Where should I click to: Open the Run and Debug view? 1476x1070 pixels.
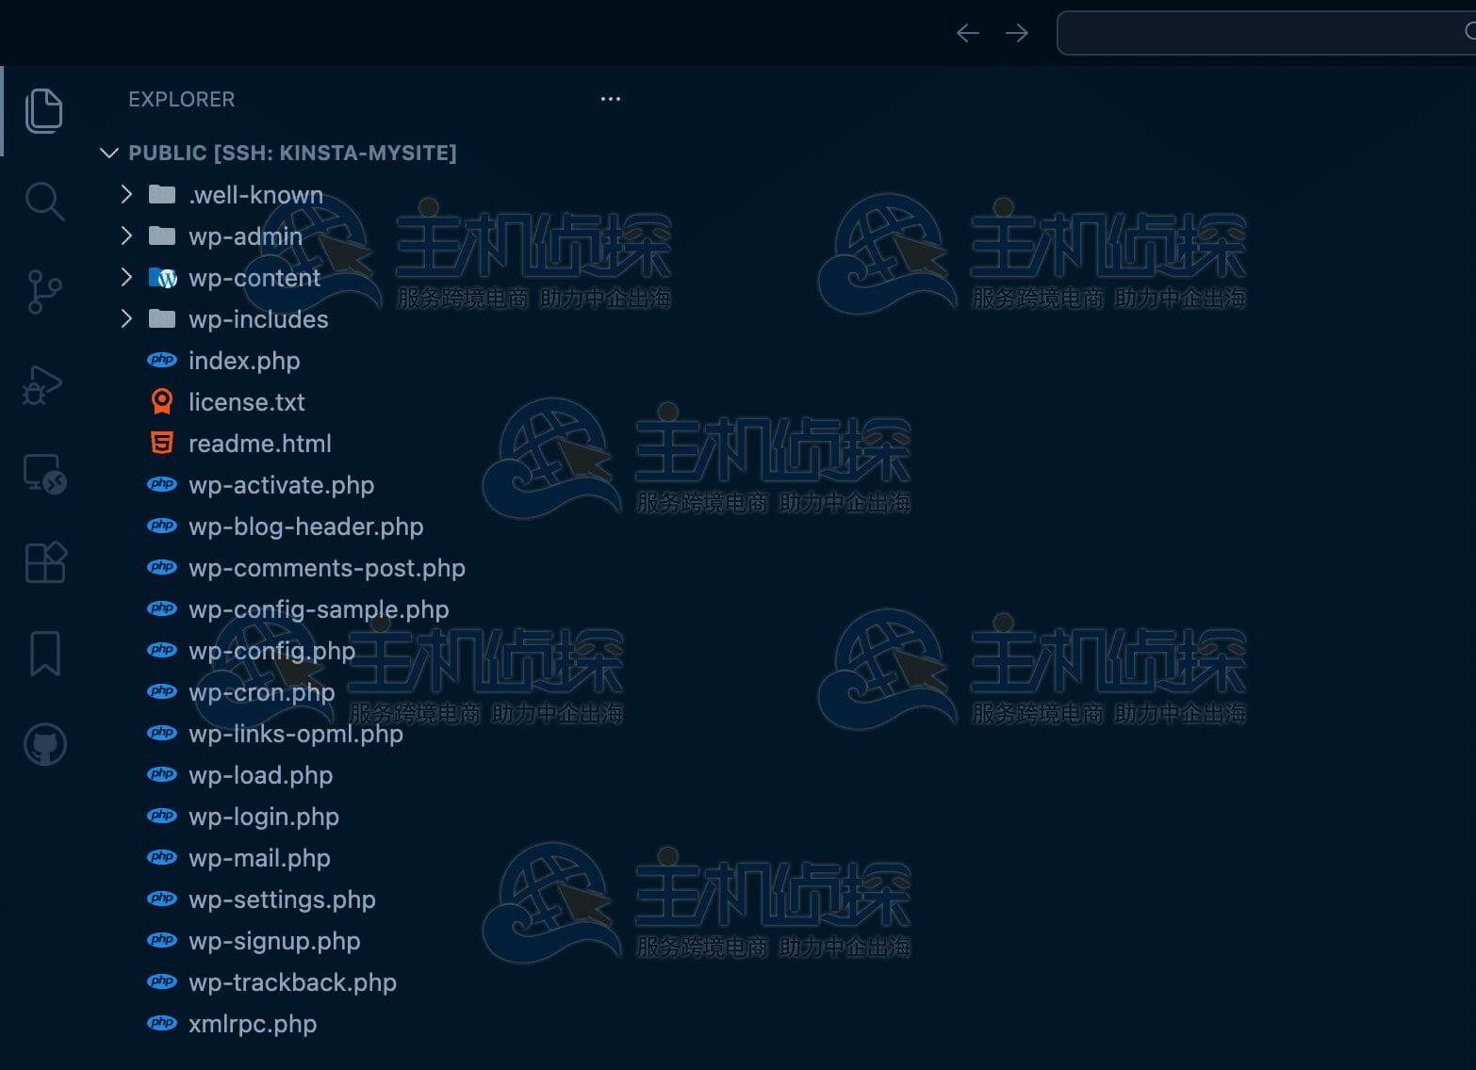tap(44, 383)
